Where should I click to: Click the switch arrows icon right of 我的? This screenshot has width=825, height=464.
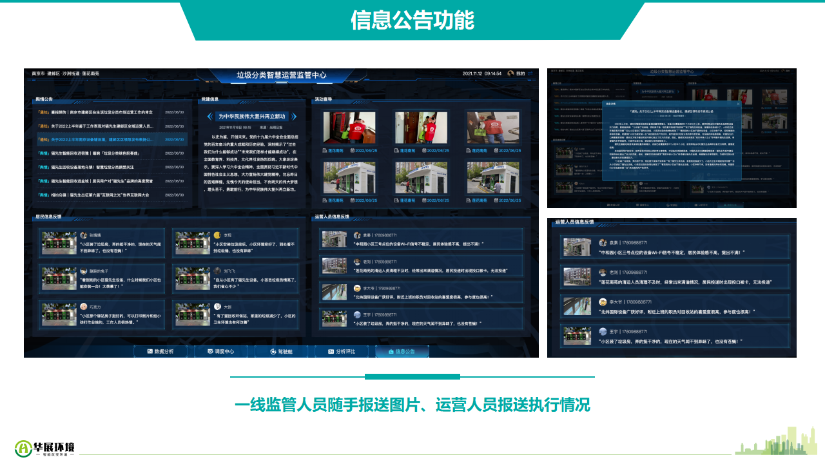(531, 73)
